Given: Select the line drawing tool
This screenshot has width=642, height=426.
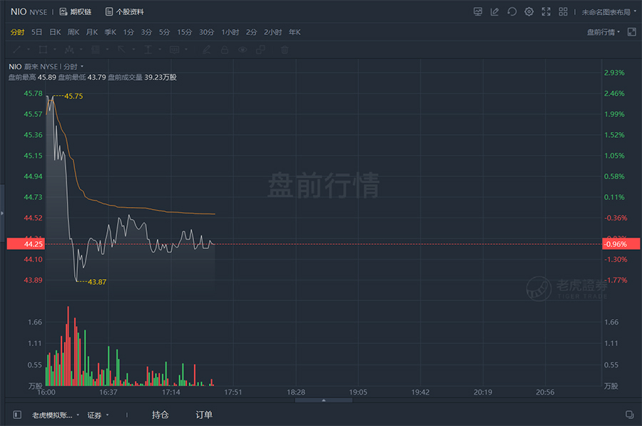Looking at the screenshot, I should (x=17, y=49).
